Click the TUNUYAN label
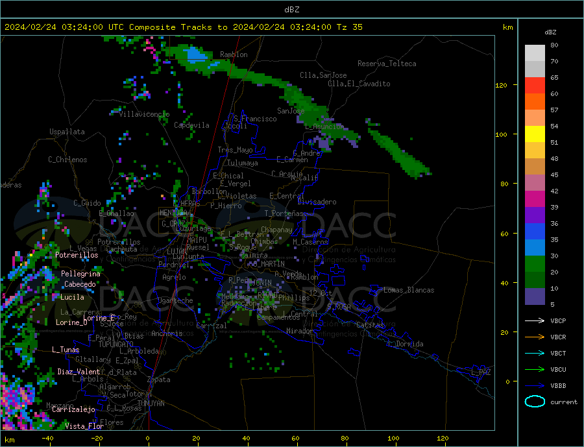 pos(151,404)
